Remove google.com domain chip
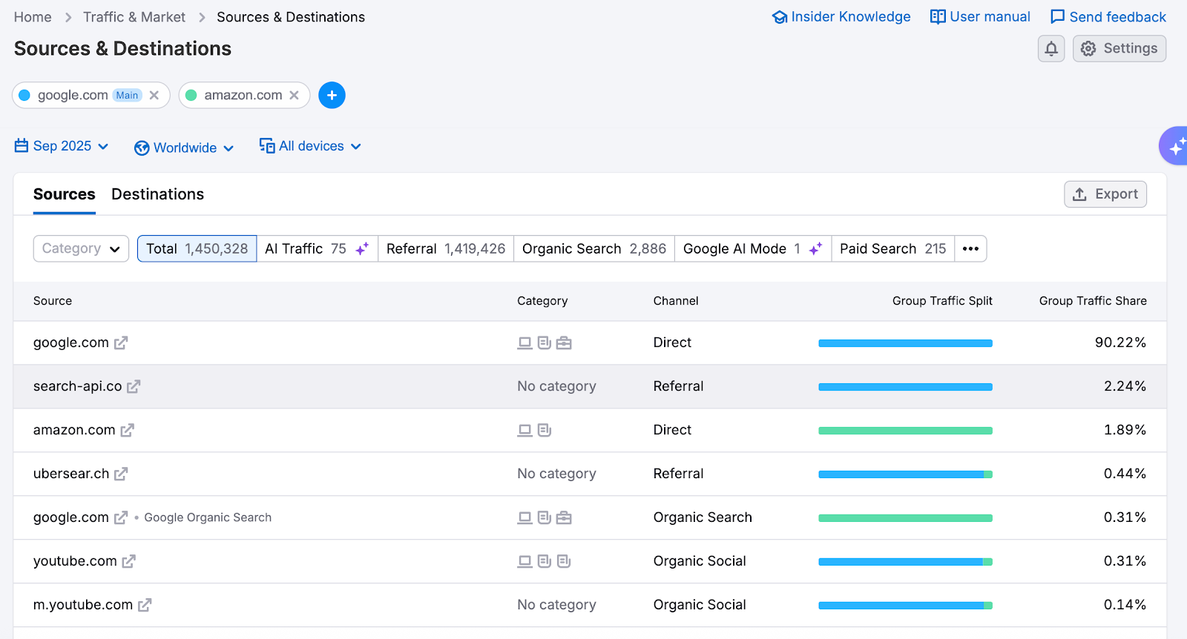 [x=154, y=95]
